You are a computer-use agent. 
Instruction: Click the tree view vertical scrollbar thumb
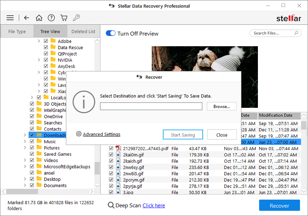[97, 168]
